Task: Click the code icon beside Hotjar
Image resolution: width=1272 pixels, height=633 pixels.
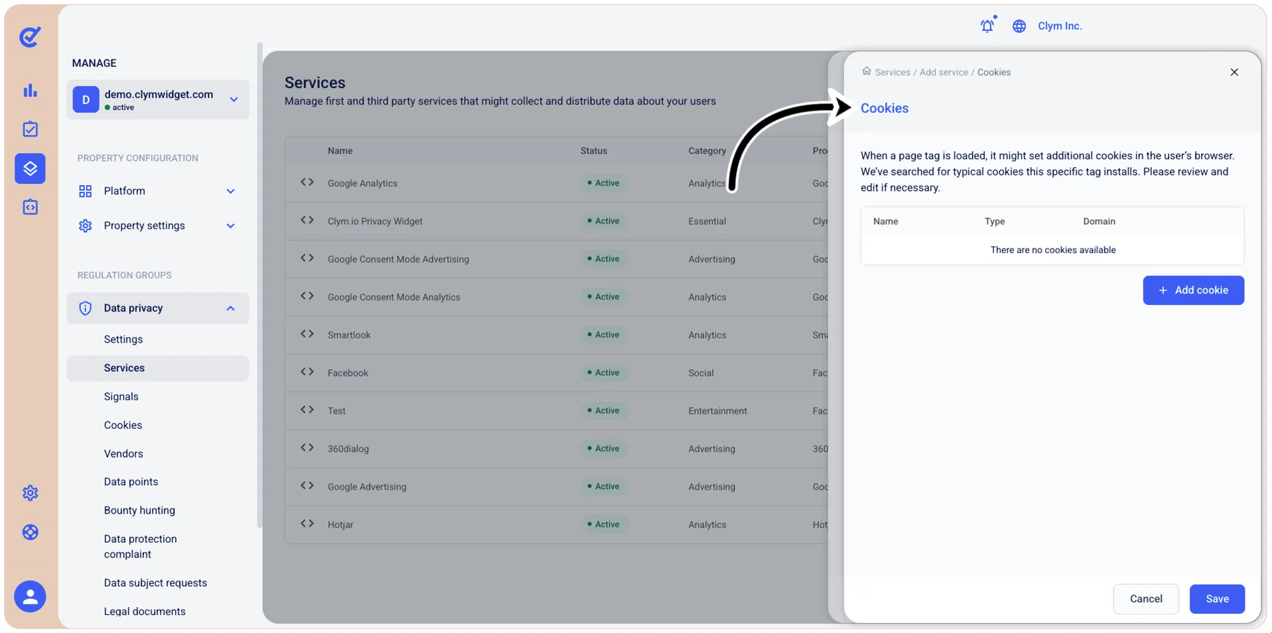Action: point(307,524)
